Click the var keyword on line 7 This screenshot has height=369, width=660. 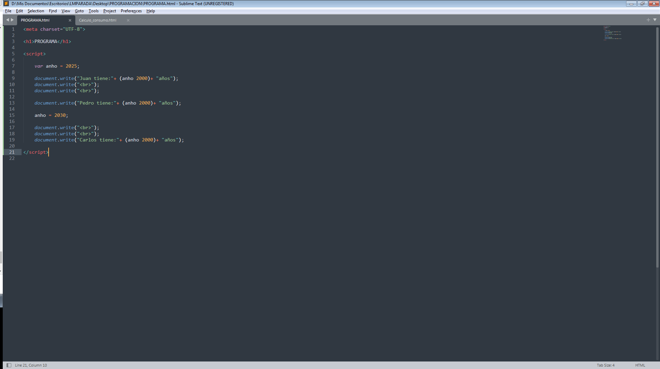pos(39,66)
